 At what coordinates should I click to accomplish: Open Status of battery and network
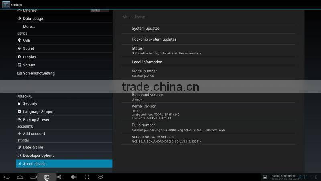click(x=208, y=51)
